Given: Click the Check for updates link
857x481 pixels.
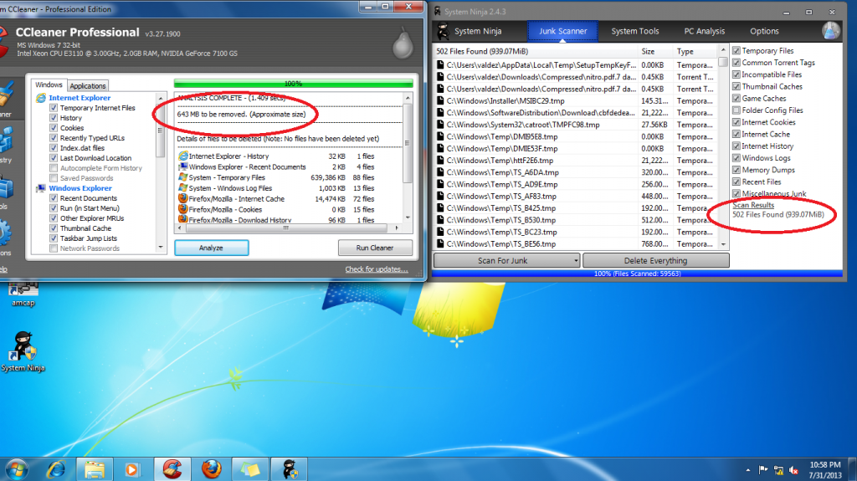Looking at the screenshot, I should (376, 269).
